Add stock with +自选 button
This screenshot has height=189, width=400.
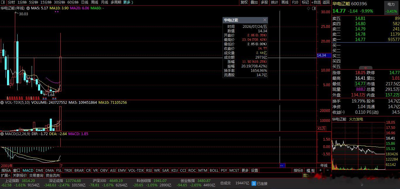[x=316, y=2]
